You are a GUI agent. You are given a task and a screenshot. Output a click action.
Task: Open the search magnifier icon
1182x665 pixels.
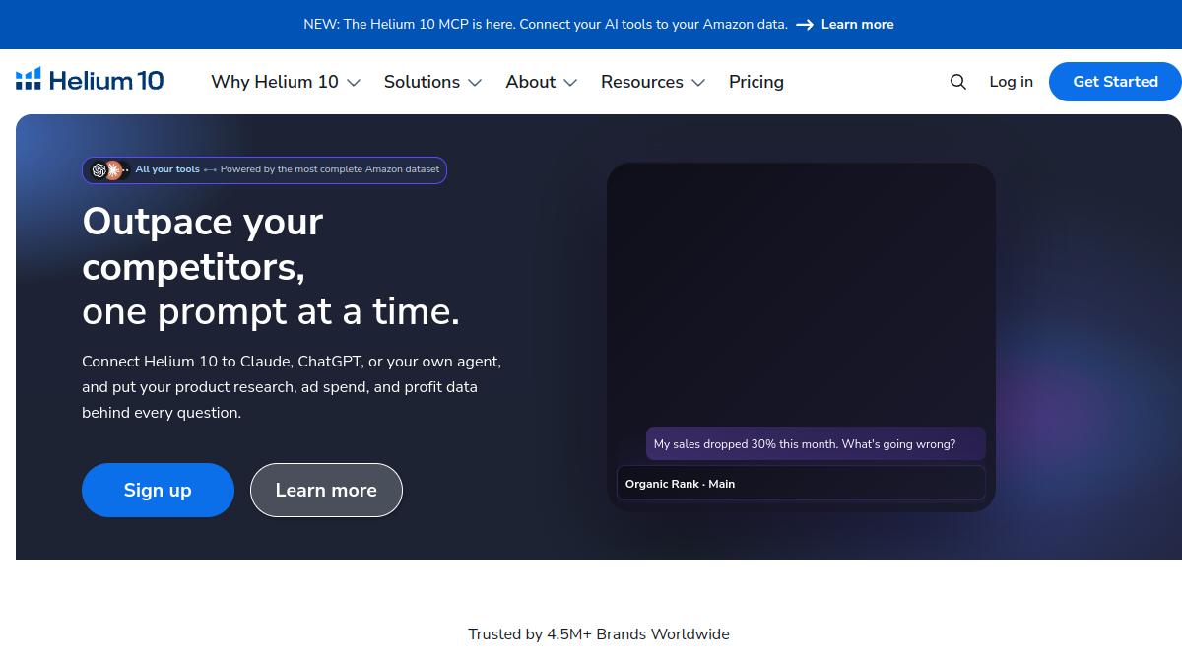pyautogui.click(x=957, y=82)
